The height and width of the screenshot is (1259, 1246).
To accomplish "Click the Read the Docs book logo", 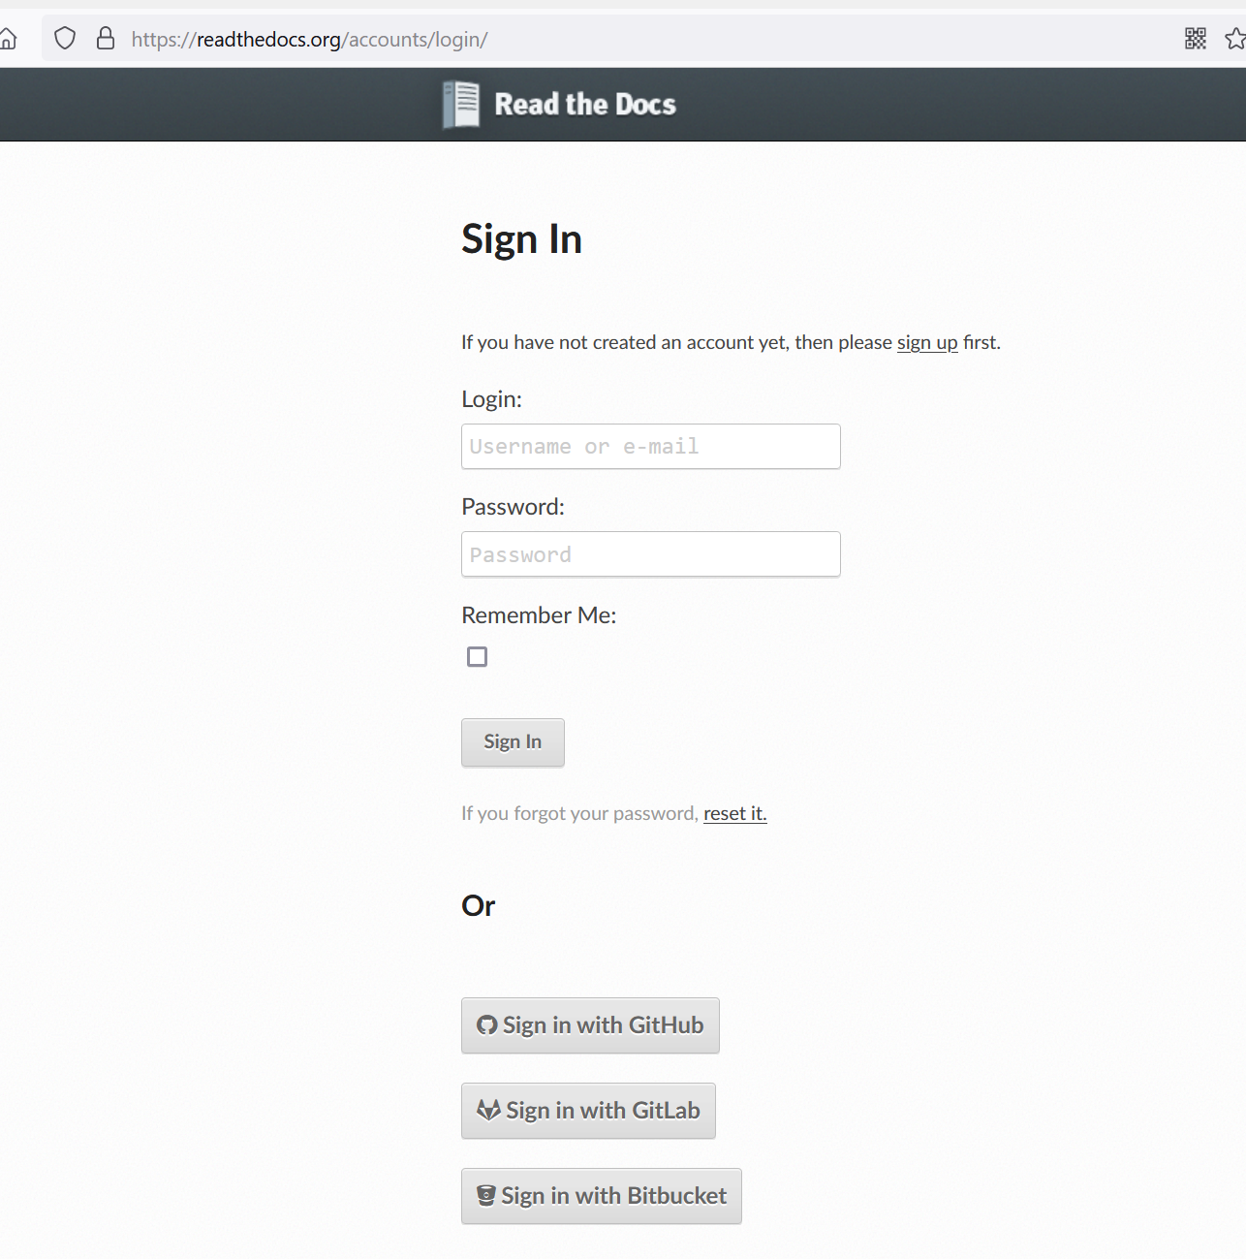I will pos(461,105).
